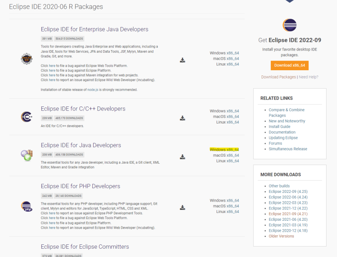The height and width of the screenshot is (257, 337).
Task: Click the 485,170 DOWNLOADS badge
Action: pyautogui.click(x=69, y=118)
